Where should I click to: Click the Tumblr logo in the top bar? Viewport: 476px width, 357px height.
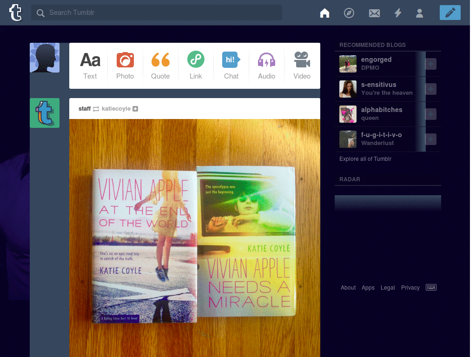point(15,13)
